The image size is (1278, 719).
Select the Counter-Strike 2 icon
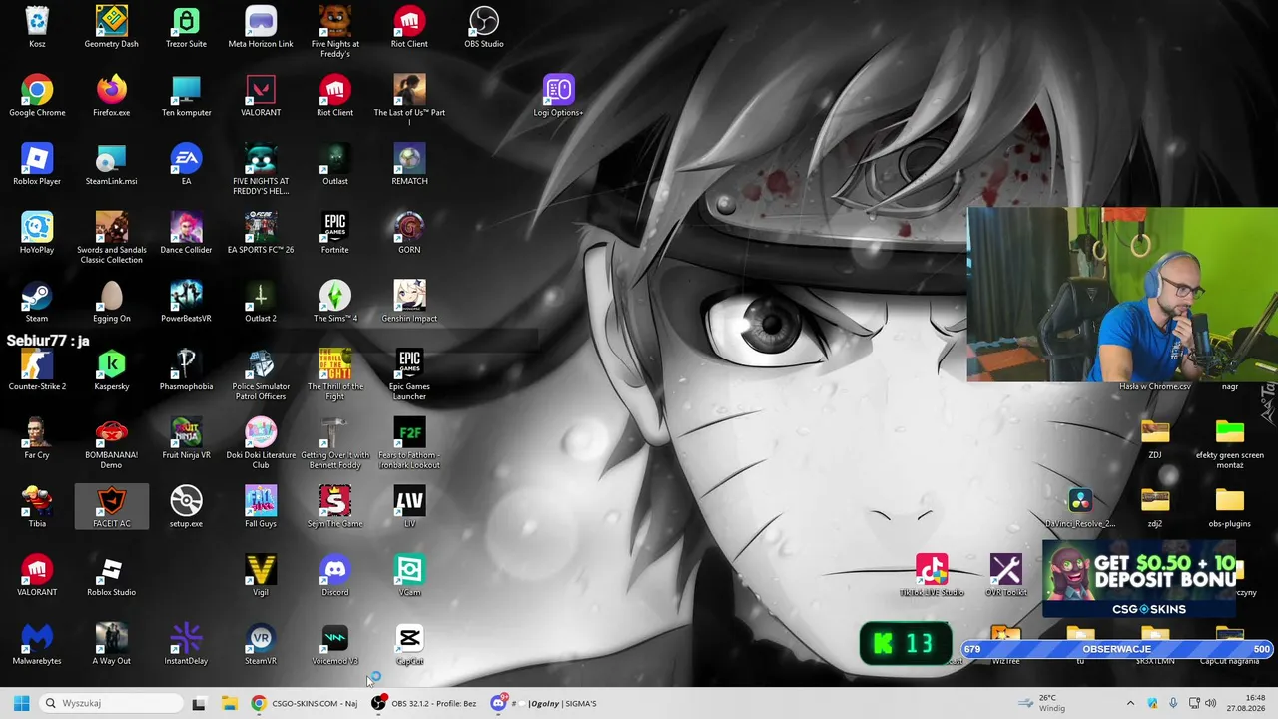click(37, 370)
